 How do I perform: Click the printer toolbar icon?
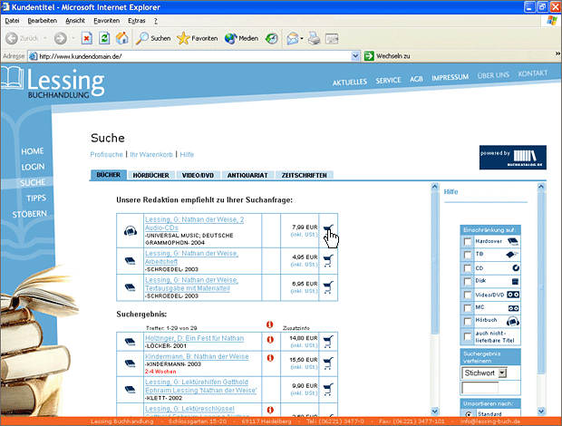[x=315, y=38]
